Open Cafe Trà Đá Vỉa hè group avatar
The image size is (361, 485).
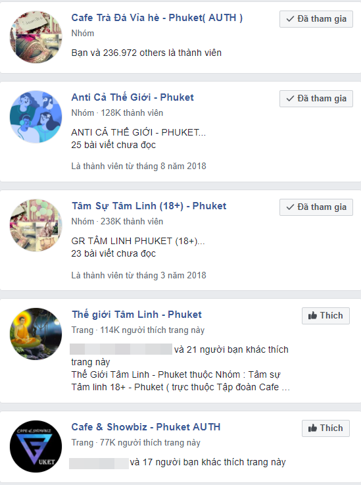tap(36, 37)
